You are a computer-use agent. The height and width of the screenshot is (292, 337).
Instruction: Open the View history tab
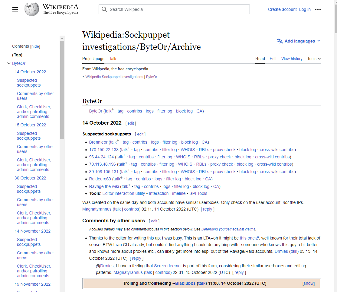pos(292,59)
